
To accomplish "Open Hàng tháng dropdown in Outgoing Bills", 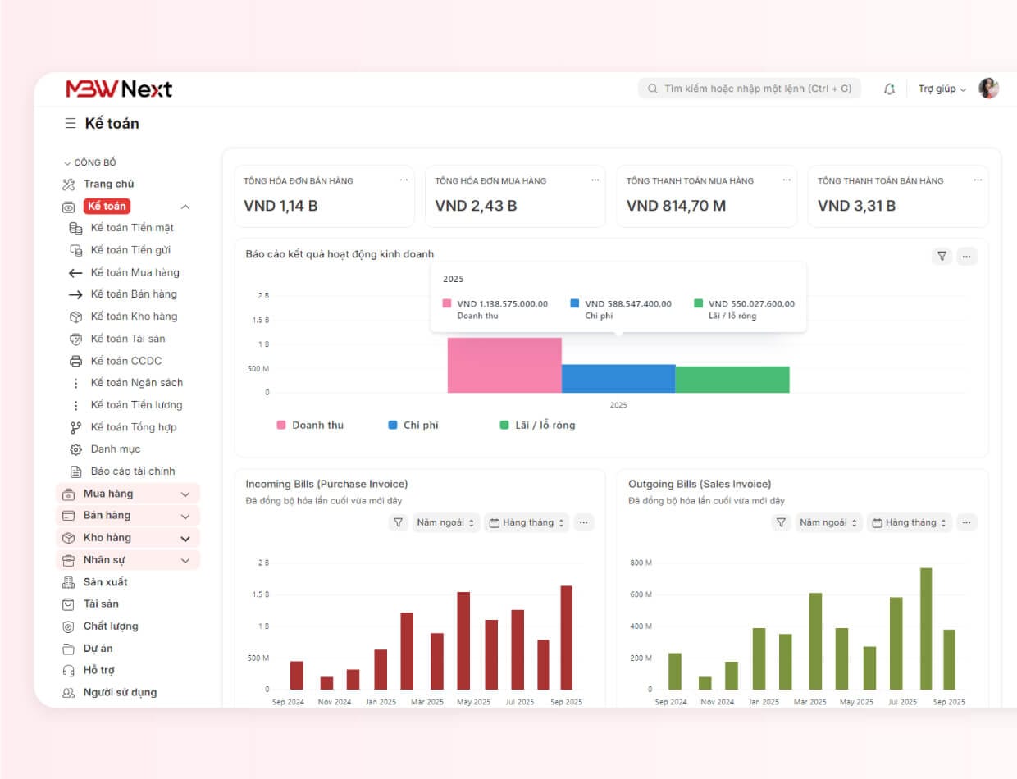I will [910, 522].
